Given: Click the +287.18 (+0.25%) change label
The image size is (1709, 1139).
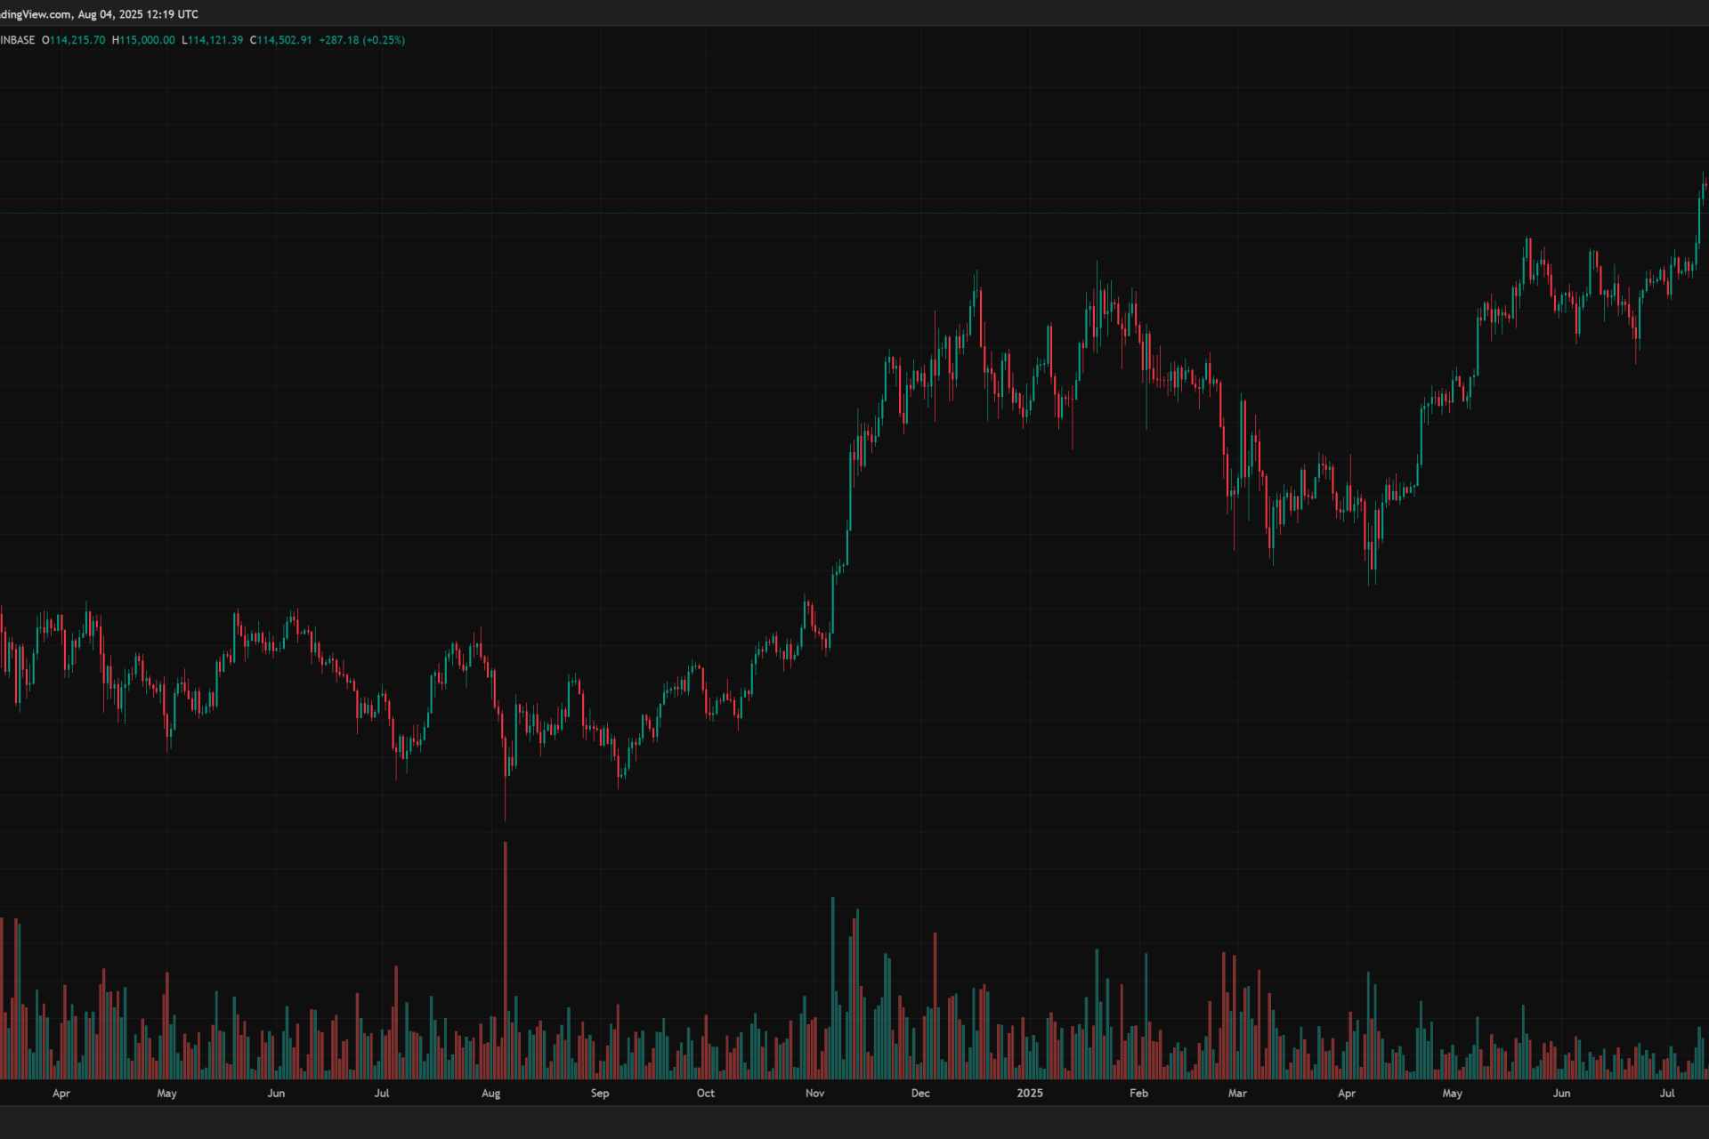Looking at the screenshot, I should [361, 40].
